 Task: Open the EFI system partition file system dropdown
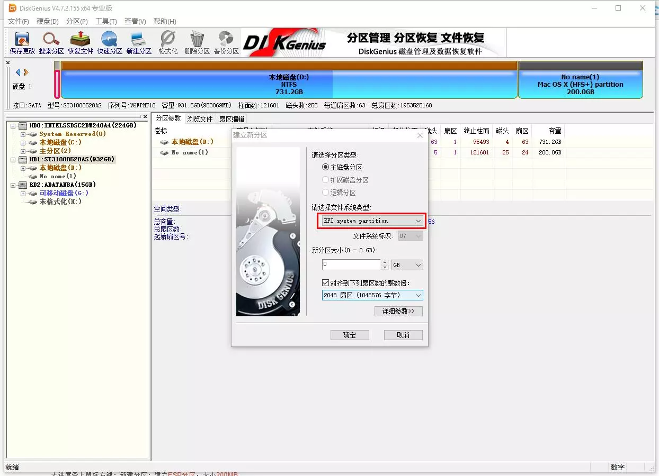tap(372, 221)
